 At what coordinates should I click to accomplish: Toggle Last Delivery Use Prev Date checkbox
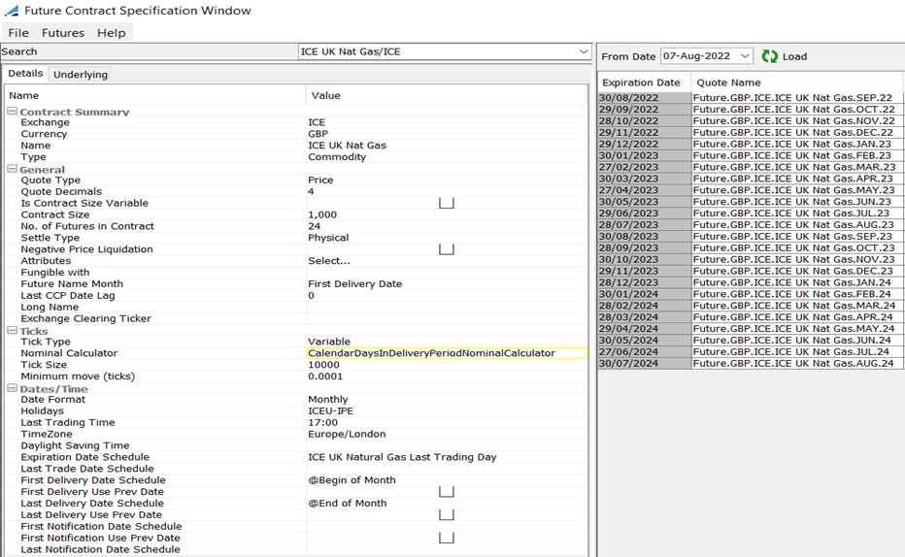coord(446,514)
